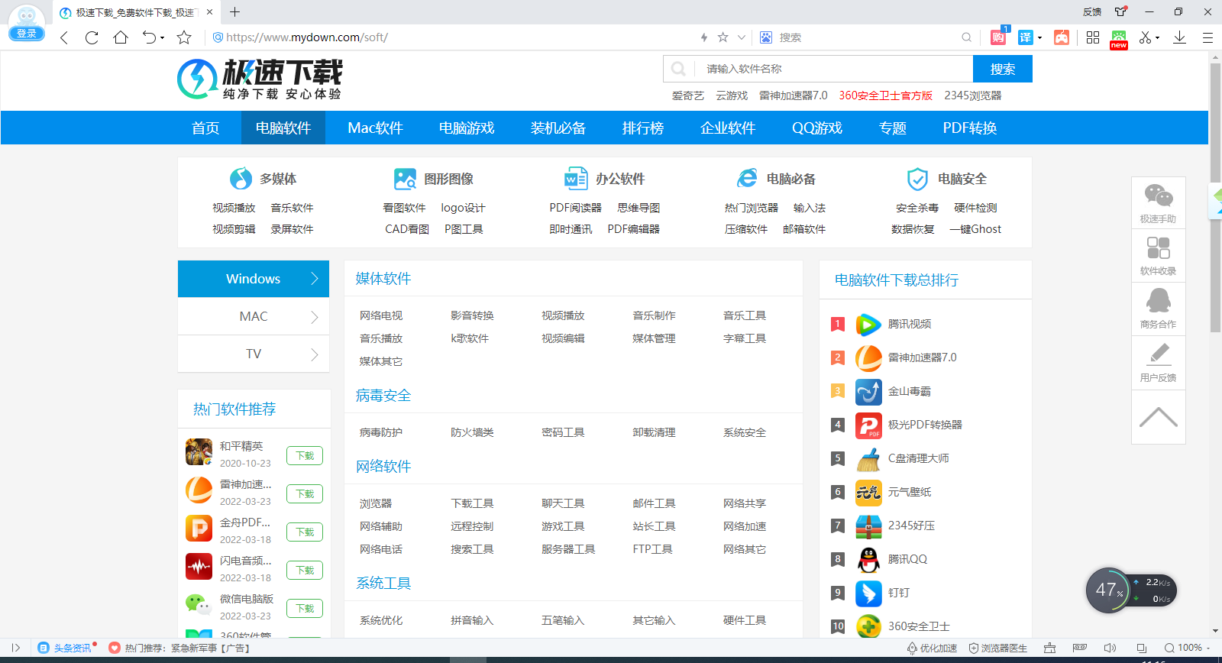Open the apps grid icon
The width and height of the screenshot is (1222, 663).
click(1093, 37)
